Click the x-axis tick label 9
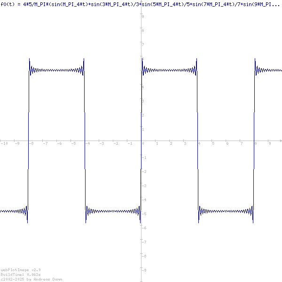The width and height of the screenshot is (282, 282). (x=270, y=143)
